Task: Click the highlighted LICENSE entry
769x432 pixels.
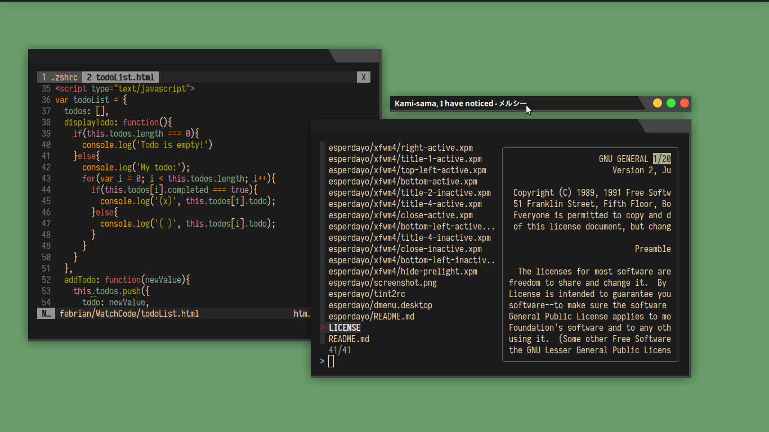Action: pos(345,328)
